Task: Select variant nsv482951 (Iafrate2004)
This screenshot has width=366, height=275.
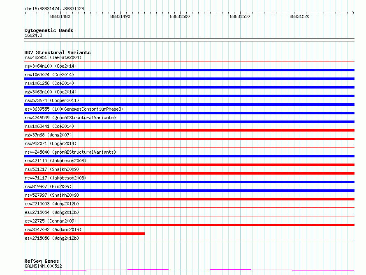Action: (53, 57)
